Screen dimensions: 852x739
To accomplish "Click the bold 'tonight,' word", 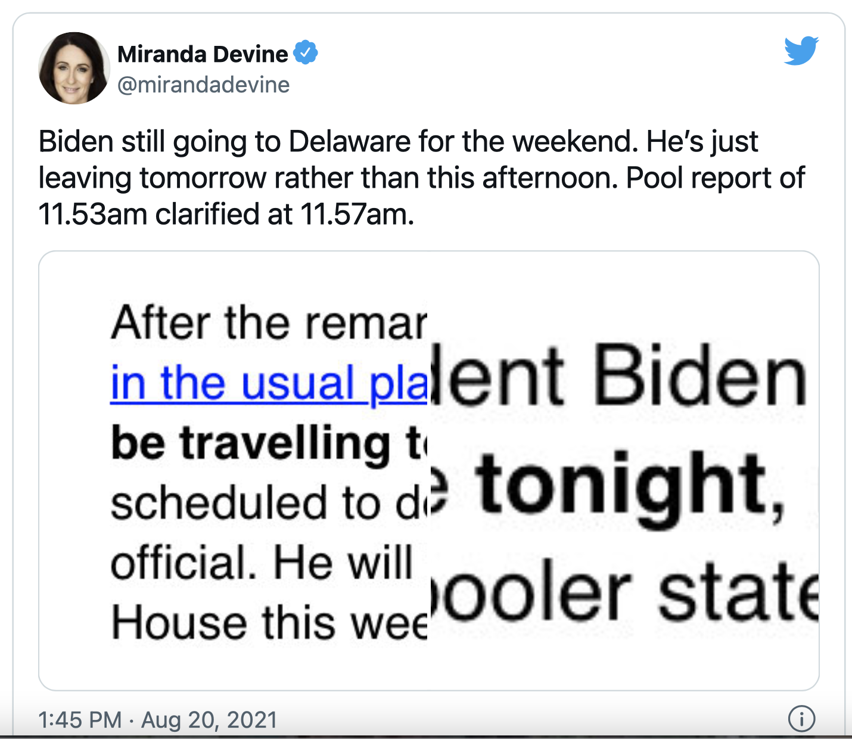I will (x=630, y=489).
